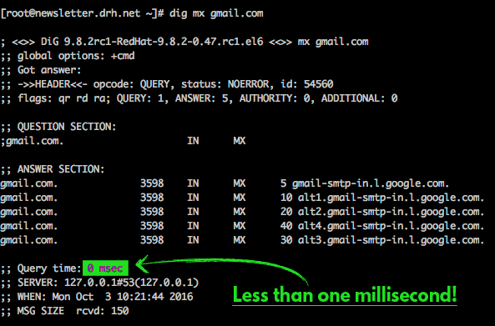This screenshot has width=495, height=326.
Task: Click the alt3.gmail-smtp-in.l.google.com record
Action: pos(391,240)
